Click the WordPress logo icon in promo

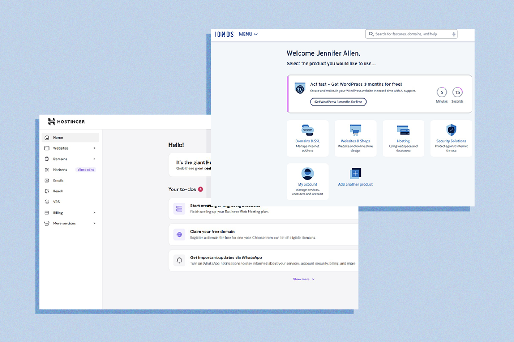300,88
